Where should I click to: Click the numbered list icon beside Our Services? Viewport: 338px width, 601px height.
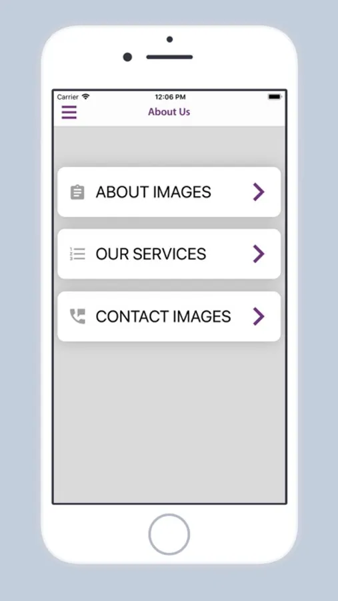77,254
